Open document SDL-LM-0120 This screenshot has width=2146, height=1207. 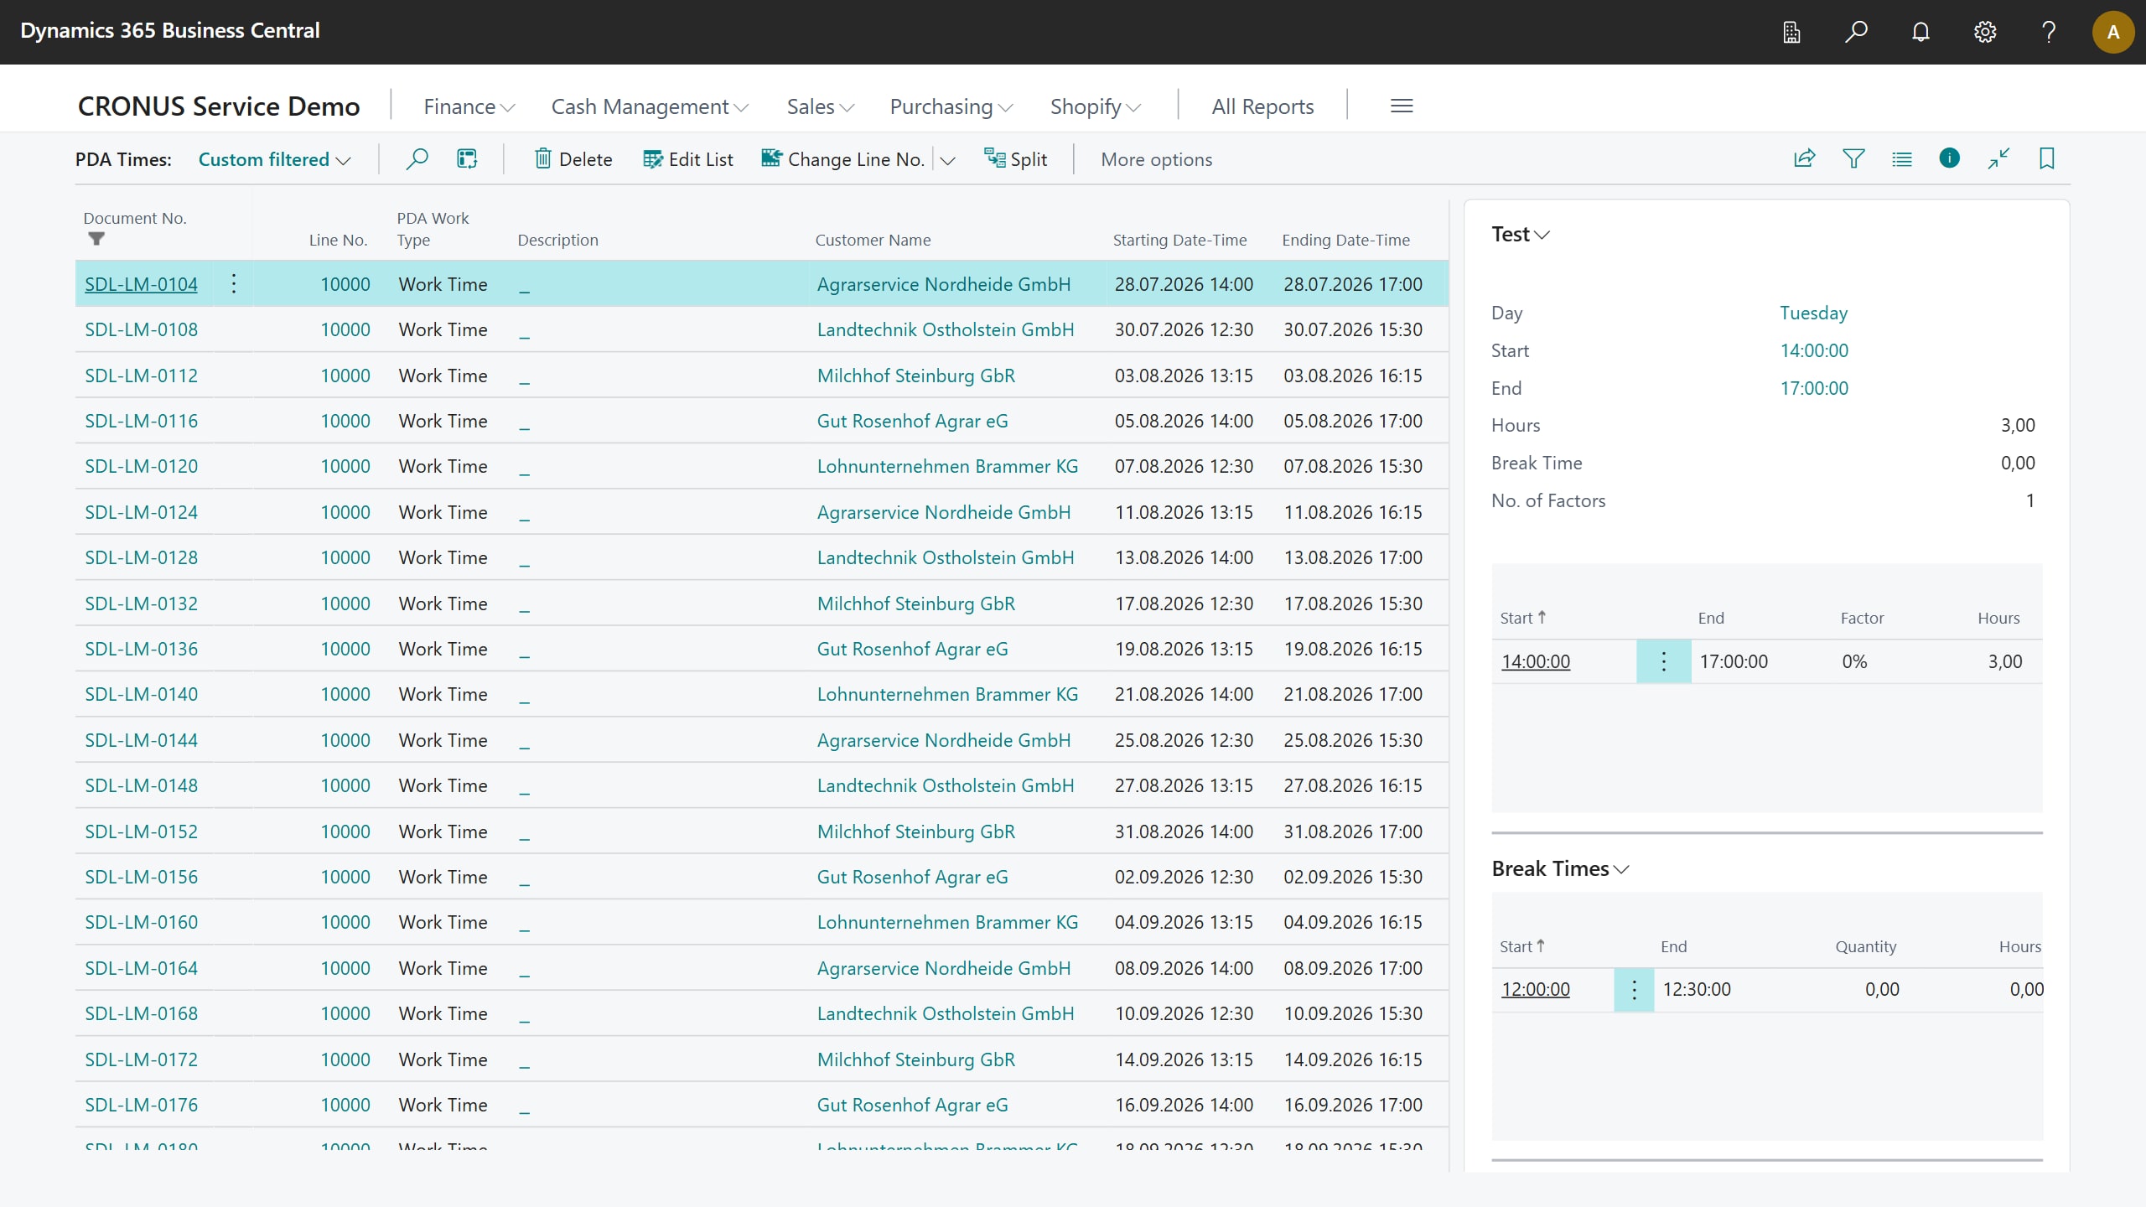(x=141, y=466)
